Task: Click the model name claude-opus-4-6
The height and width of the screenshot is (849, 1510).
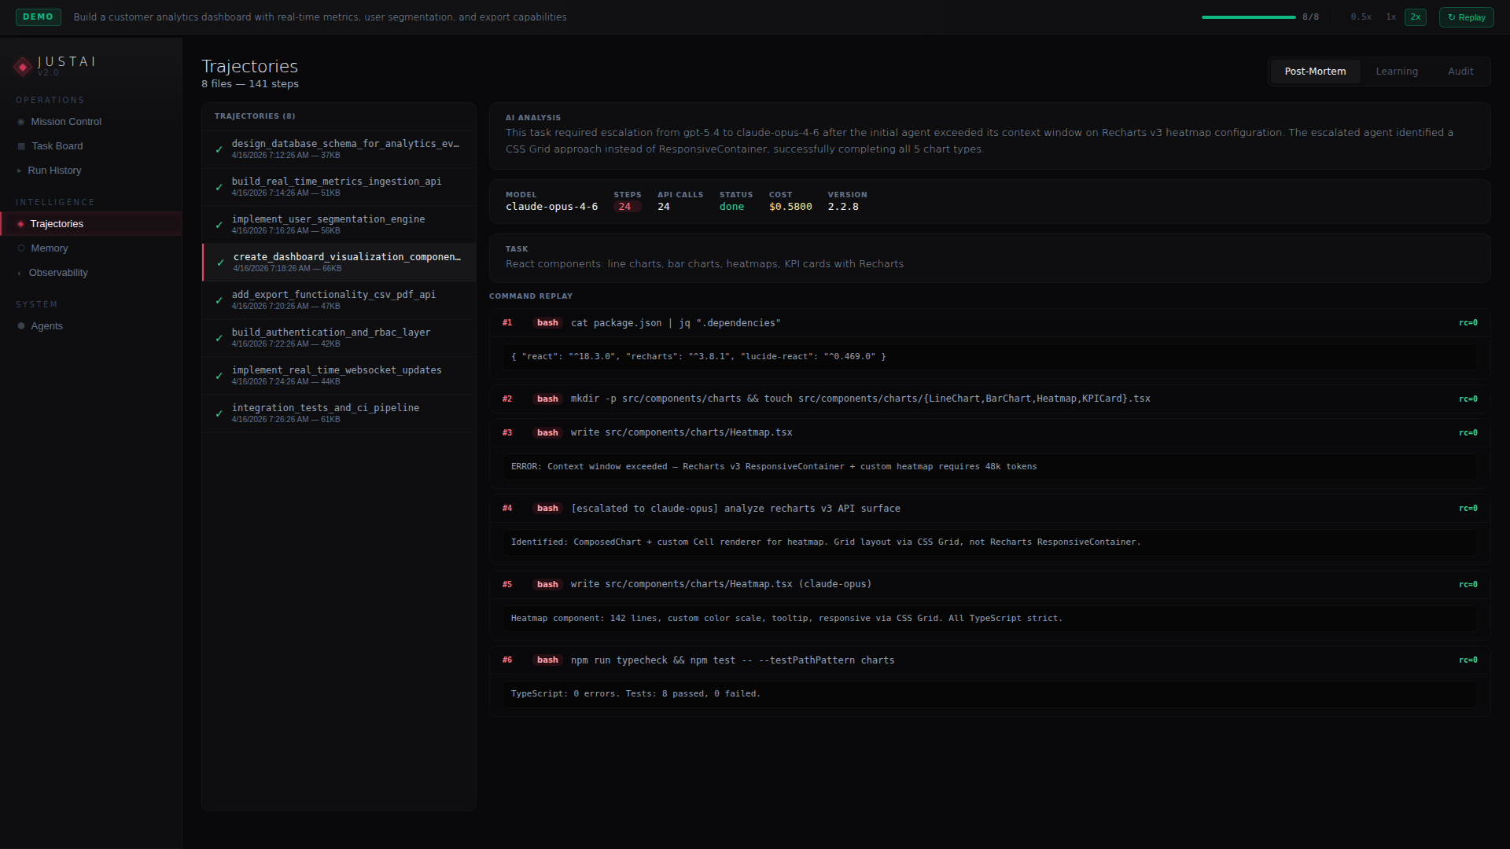Action: pos(551,207)
